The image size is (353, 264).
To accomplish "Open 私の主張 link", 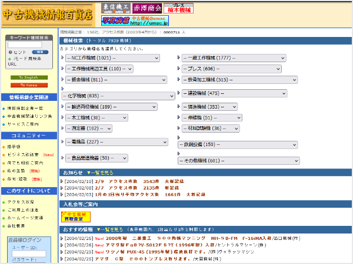I will tap(16, 171).
